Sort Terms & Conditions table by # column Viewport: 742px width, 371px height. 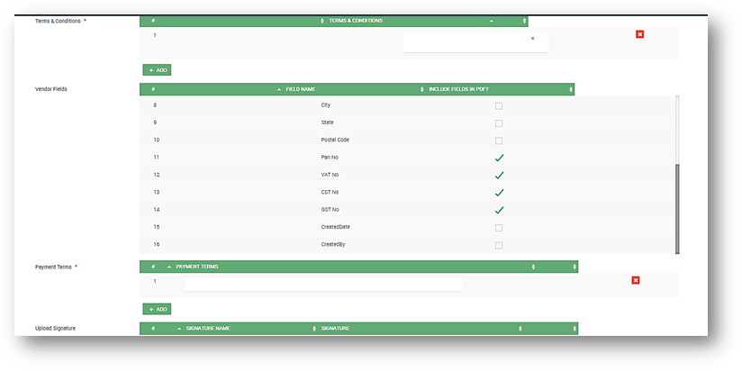[x=153, y=21]
